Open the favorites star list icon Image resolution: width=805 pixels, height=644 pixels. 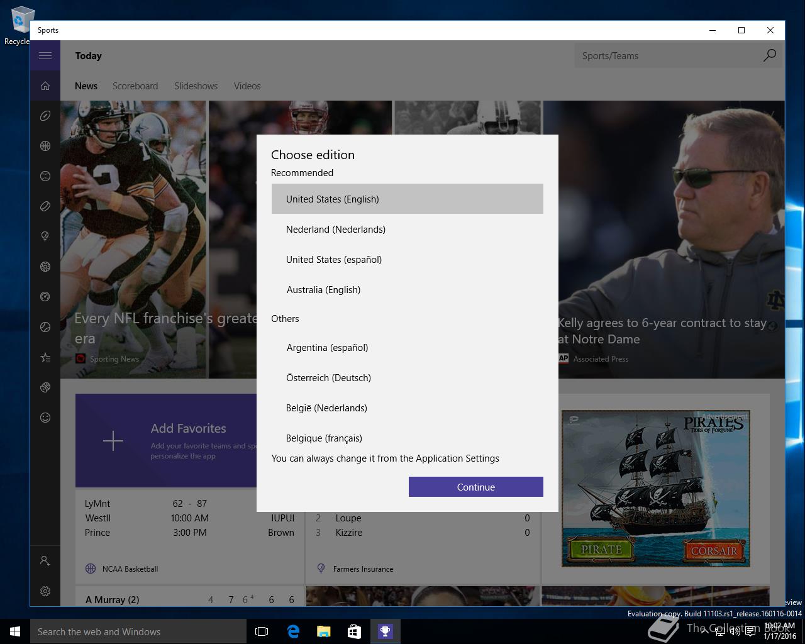pyautogui.click(x=45, y=358)
